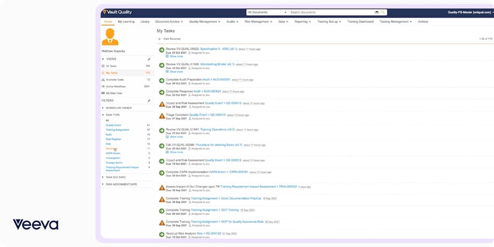Open the Quality-FS-Master user account menu
Image resolution: width=494 pixels, height=247 pixels.
[471, 12]
